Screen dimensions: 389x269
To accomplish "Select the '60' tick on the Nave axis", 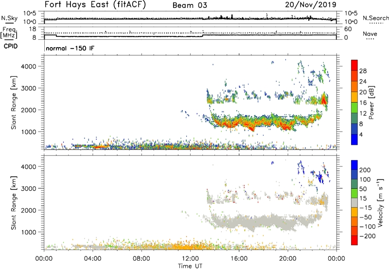I will 348,29.
